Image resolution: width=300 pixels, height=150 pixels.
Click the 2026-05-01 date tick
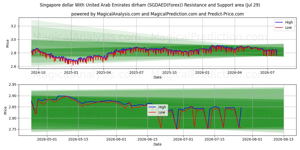[x=47, y=139]
